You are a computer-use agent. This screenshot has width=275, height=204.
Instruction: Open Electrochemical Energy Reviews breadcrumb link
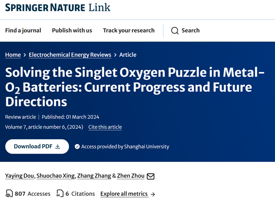coord(70,55)
